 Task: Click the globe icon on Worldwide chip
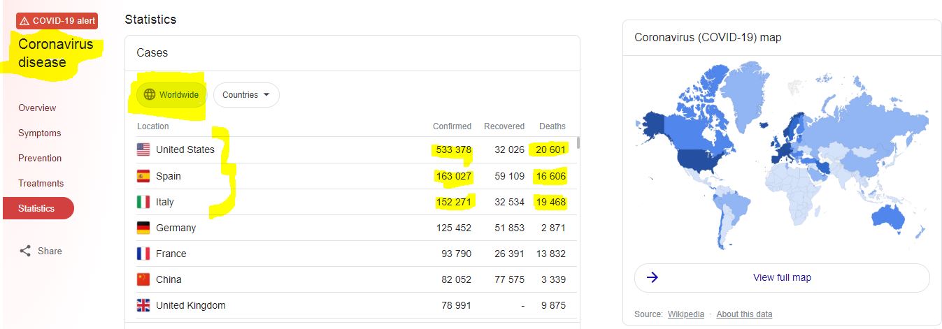tap(149, 95)
